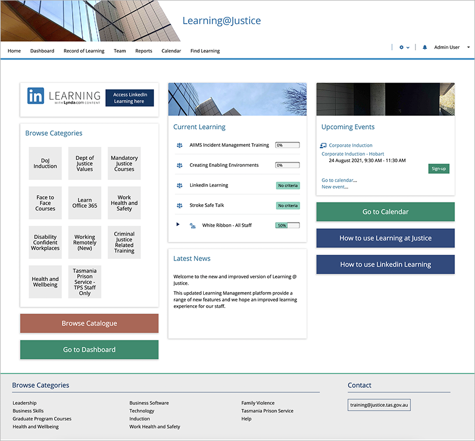Image resolution: width=475 pixels, height=441 pixels.
Task: Open the DoJ Induction category tile
Action: (x=45, y=164)
